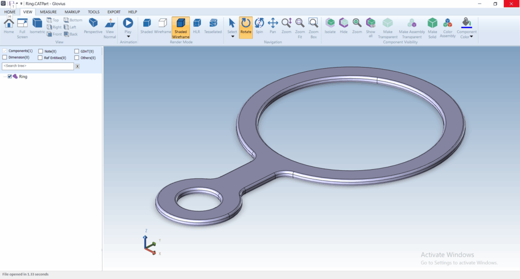The height and width of the screenshot is (279, 520).
Task: Clear search with the X button
Action: (77, 67)
